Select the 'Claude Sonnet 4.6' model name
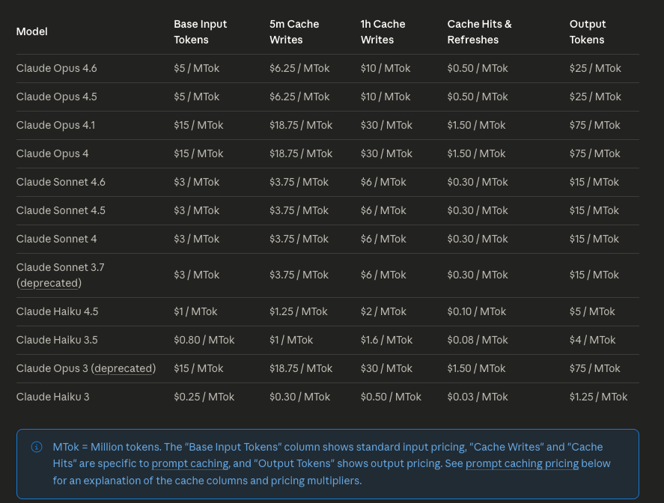This screenshot has width=664, height=503. click(x=61, y=182)
